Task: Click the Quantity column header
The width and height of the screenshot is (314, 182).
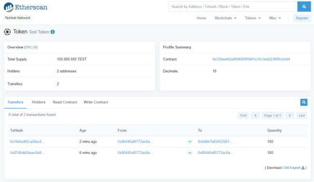Action: tap(274, 130)
